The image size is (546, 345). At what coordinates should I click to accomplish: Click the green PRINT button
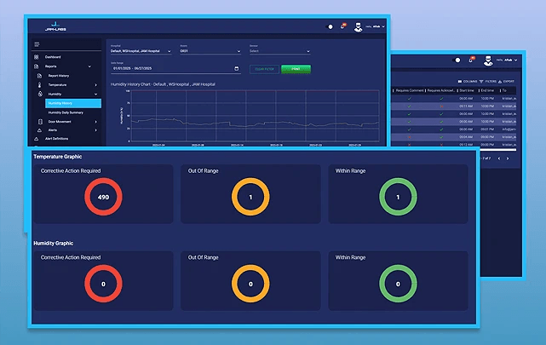pos(296,68)
